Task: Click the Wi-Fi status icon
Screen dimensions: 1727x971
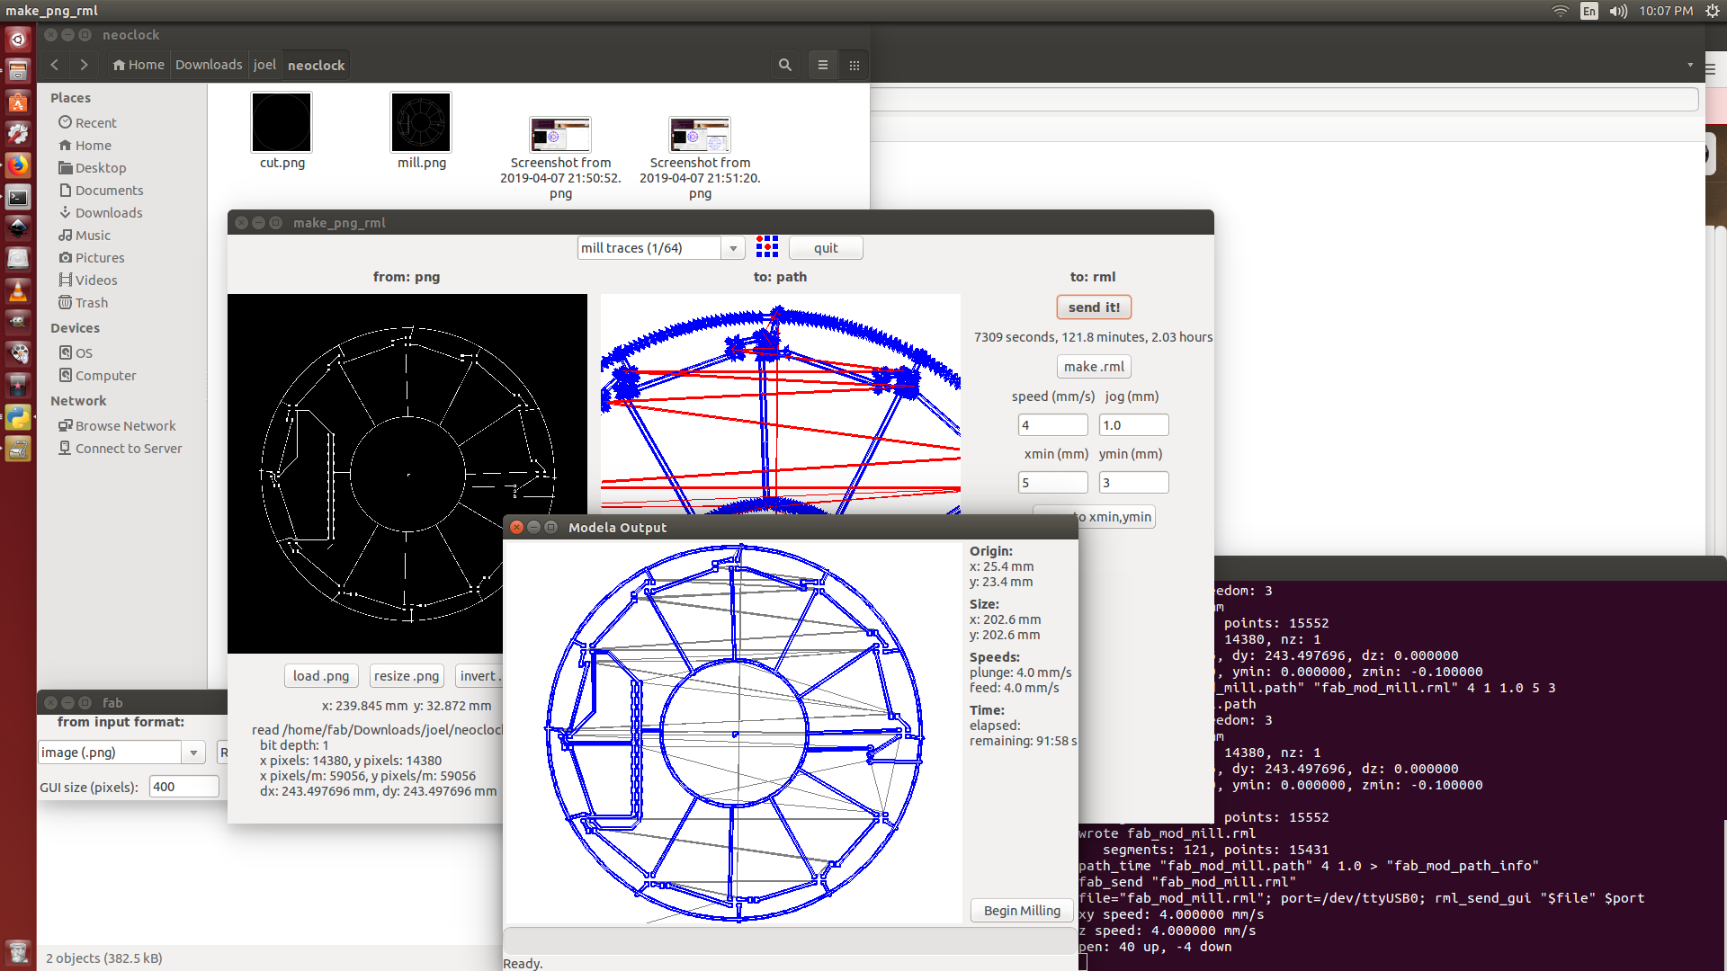Action: [1560, 11]
